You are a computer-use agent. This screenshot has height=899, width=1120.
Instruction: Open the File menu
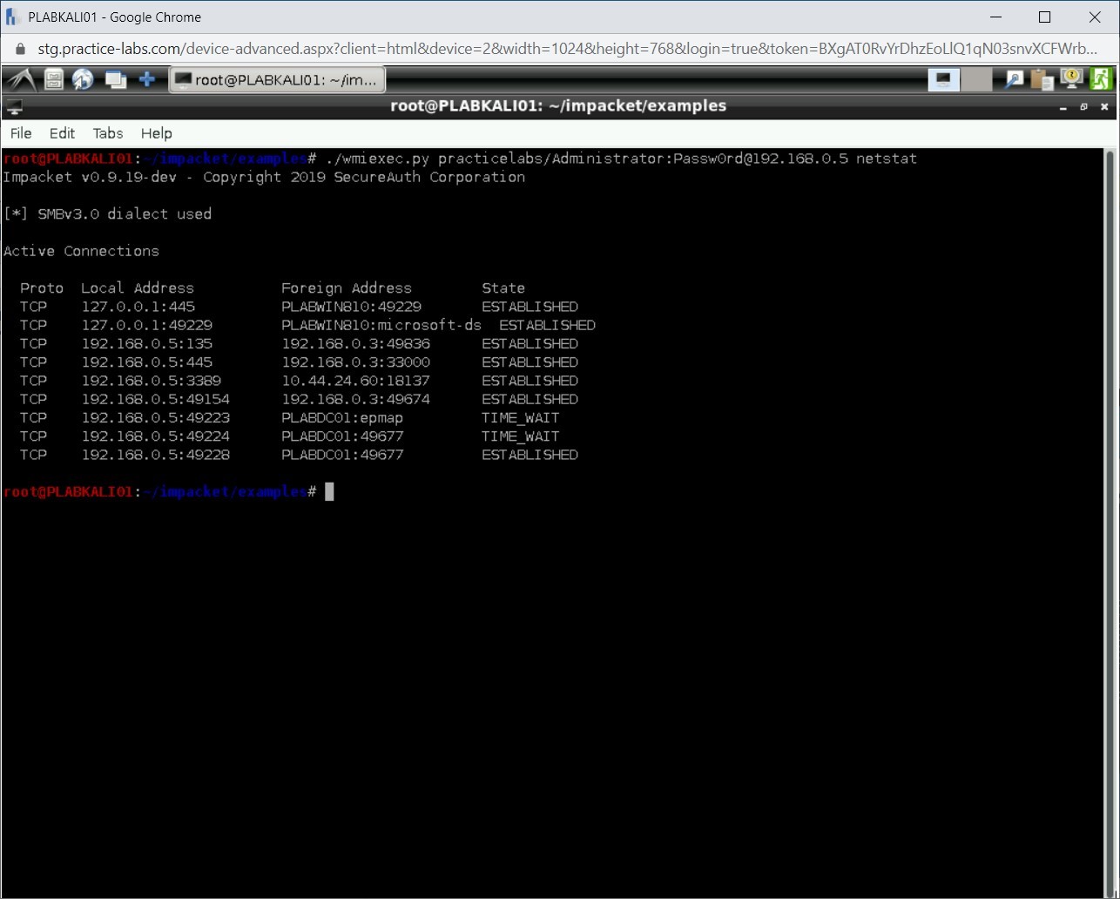21,133
